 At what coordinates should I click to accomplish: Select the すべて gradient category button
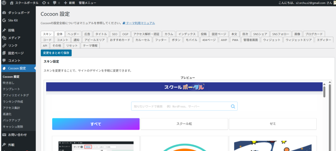click(96, 124)
